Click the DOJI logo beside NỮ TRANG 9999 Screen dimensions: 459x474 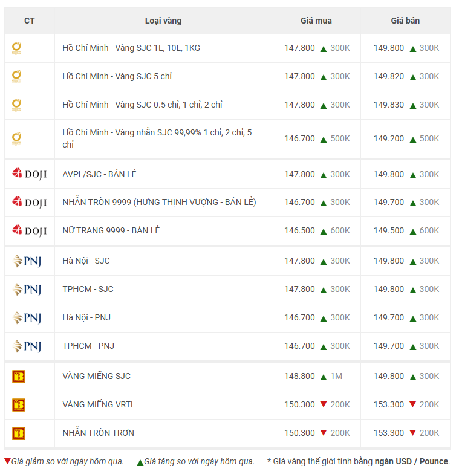click(x=29, y=231)
